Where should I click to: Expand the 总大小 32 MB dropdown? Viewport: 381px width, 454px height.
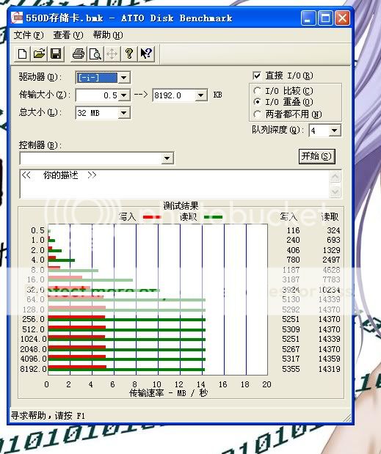tap(124, 113)
